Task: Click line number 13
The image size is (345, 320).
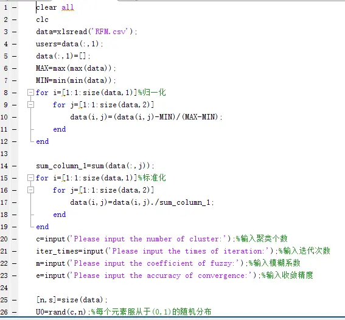Action: pos(4,154)
